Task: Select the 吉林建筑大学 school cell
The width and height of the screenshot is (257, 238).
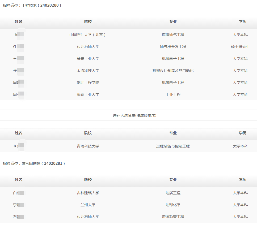Action: 88,193
